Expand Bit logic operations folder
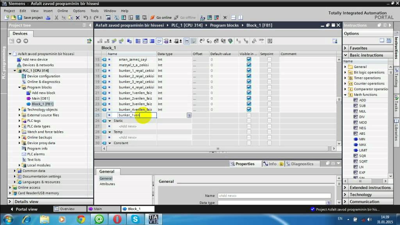The image size is (400, 225). (345, 72)
